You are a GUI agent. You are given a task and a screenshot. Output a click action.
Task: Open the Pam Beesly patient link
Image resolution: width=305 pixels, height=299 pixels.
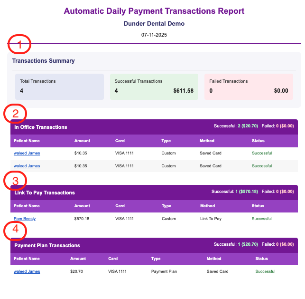pos(25,219)
